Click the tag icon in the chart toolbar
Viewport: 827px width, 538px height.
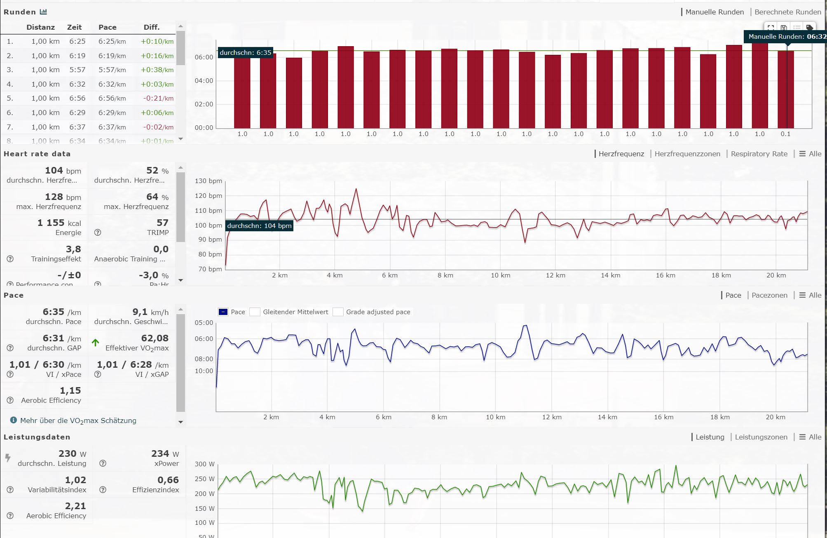point(809,28)
